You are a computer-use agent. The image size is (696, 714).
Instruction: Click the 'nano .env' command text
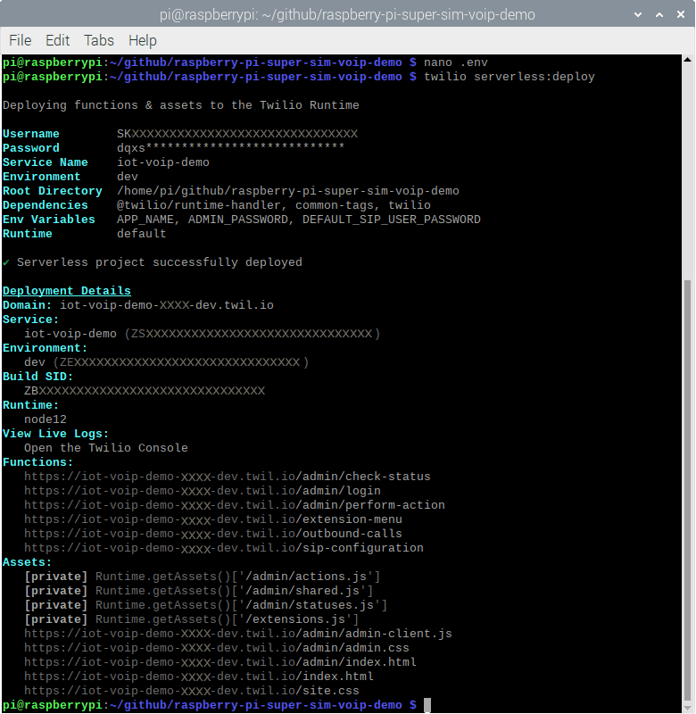(456, 62)
